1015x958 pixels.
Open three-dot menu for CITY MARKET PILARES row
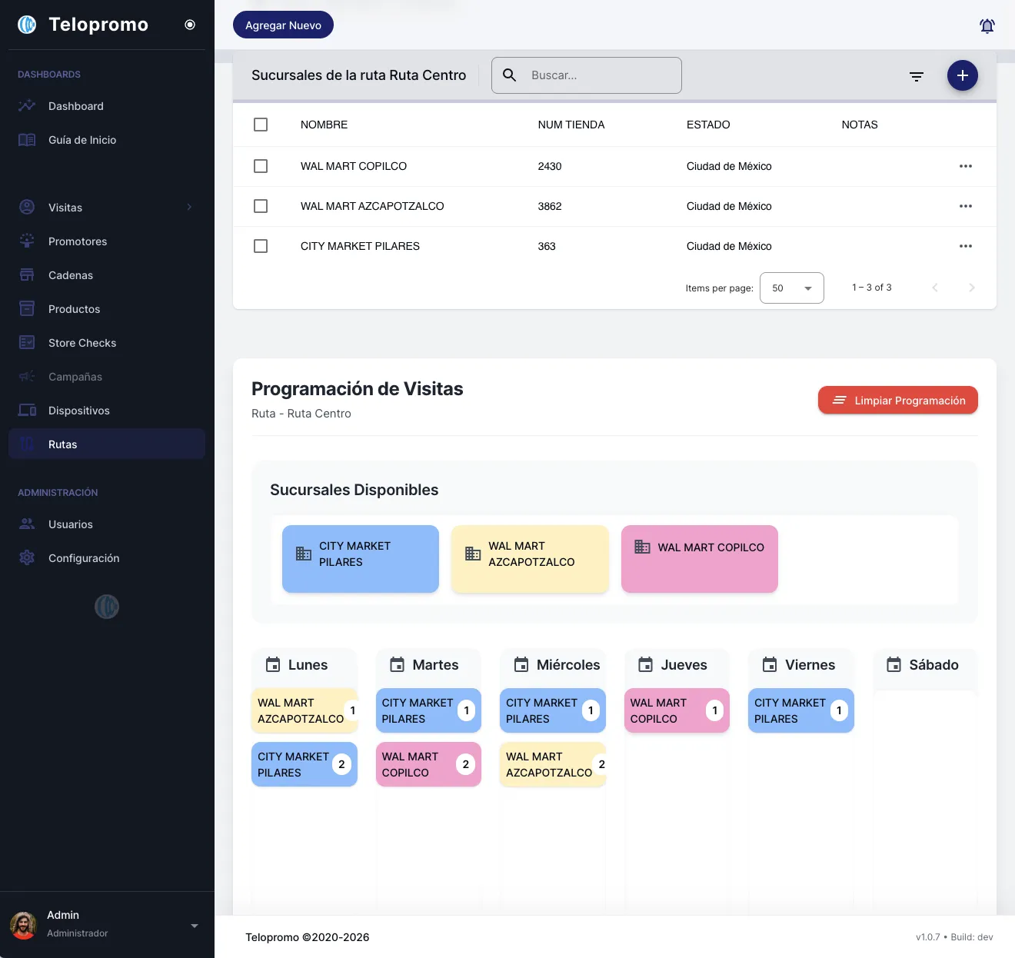(x=966, y=246)
